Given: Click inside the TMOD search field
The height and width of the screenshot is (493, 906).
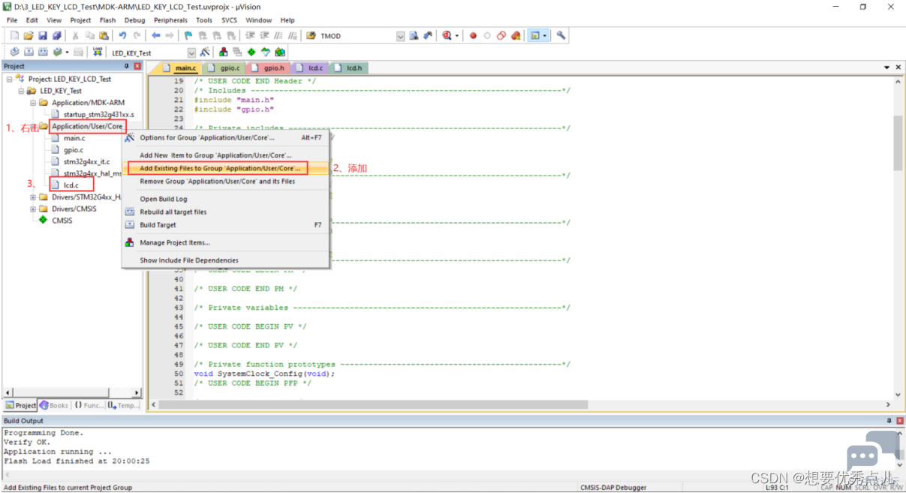Looking at the screenshot, I should (357, 36).
